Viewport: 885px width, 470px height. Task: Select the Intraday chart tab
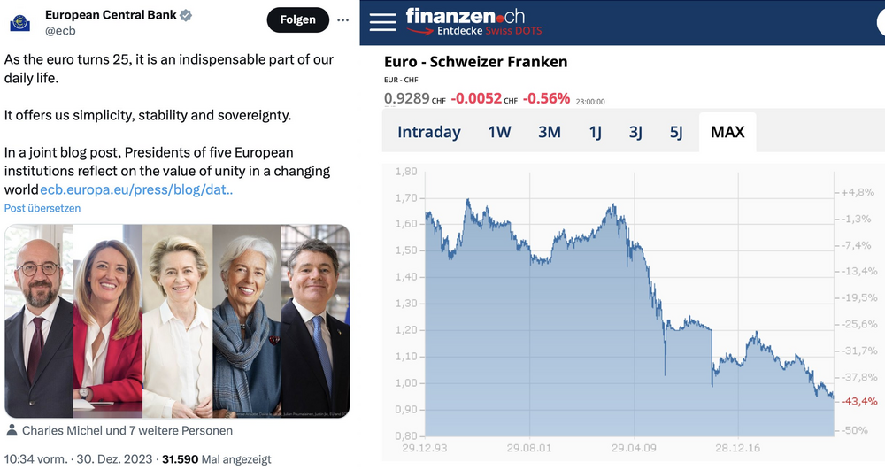429,132
